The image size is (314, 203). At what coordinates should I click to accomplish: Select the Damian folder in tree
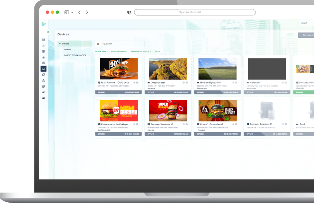[68, 49]
